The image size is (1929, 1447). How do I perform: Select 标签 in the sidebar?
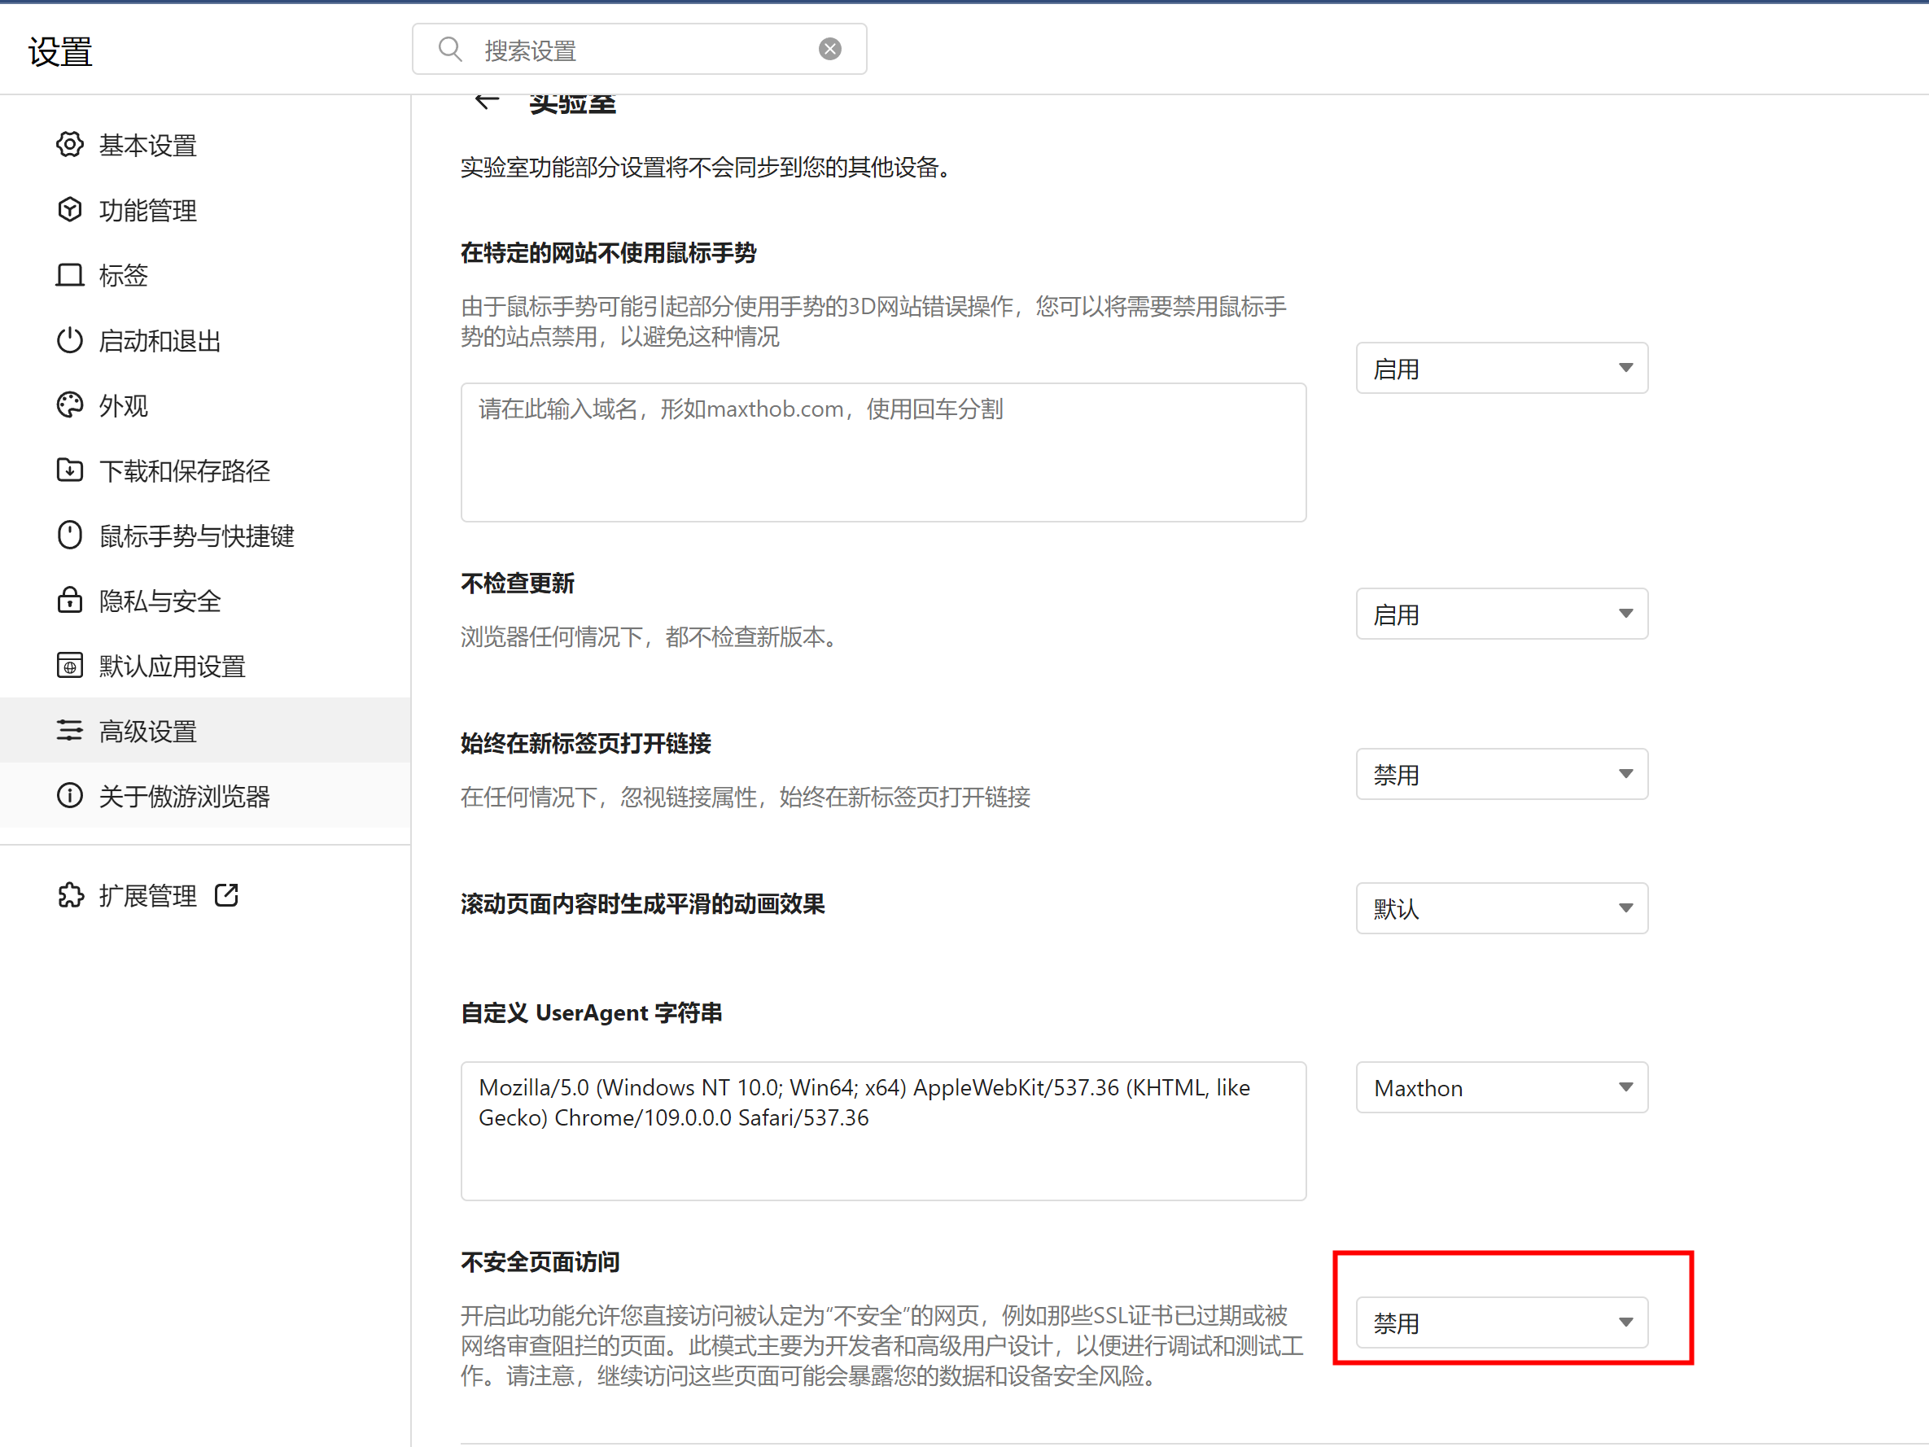(124, 276)
